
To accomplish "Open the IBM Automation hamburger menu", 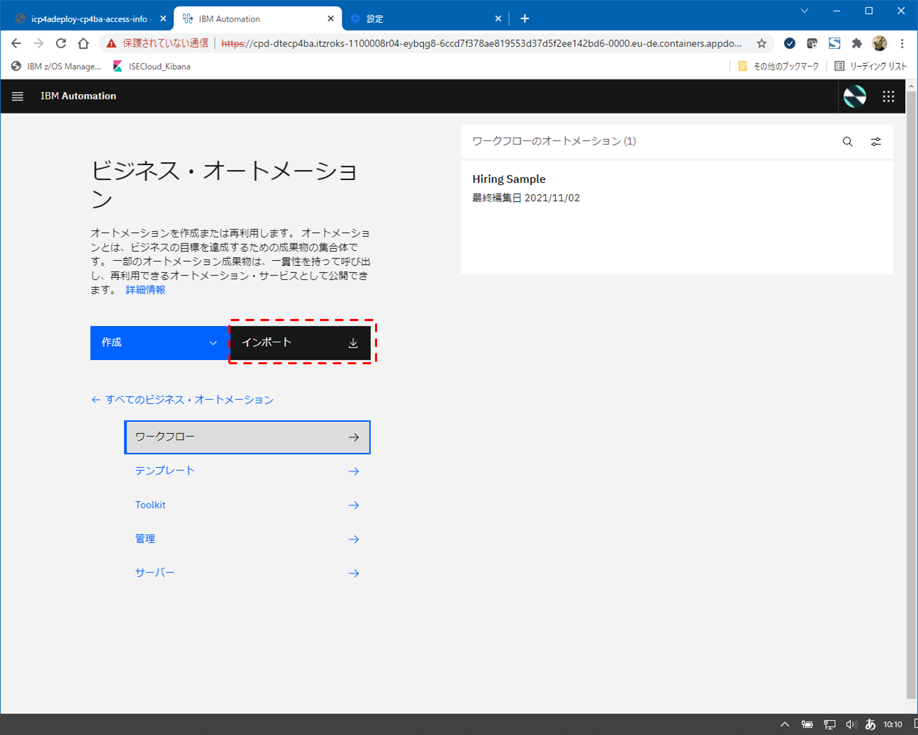I will click(18, 96).
